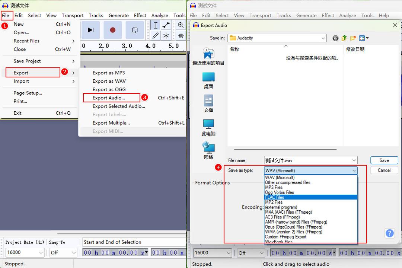Click the blue Help question mark button

pos(389,233)
